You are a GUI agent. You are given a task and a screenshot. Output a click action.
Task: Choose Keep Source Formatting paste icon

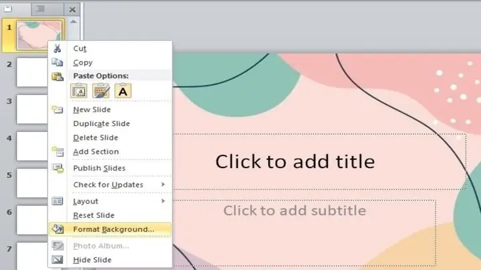pos(101,91)
